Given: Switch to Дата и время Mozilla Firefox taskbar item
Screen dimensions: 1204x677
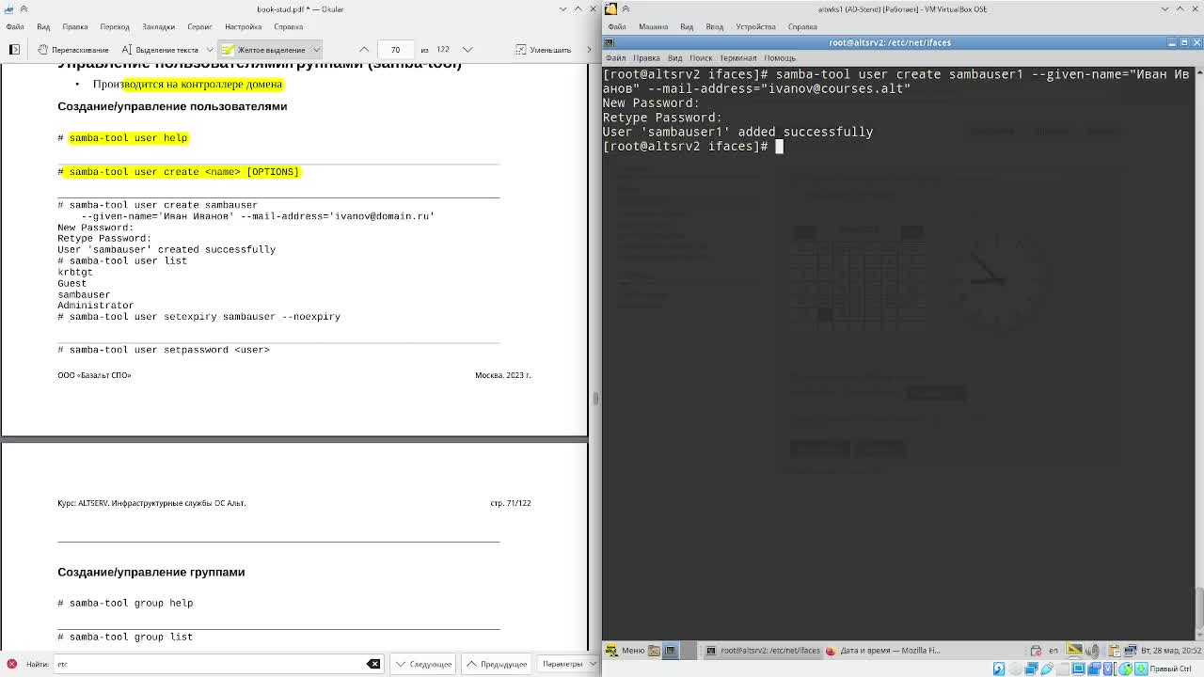Looking at the screenshot, I should click(x=882, y=650).
